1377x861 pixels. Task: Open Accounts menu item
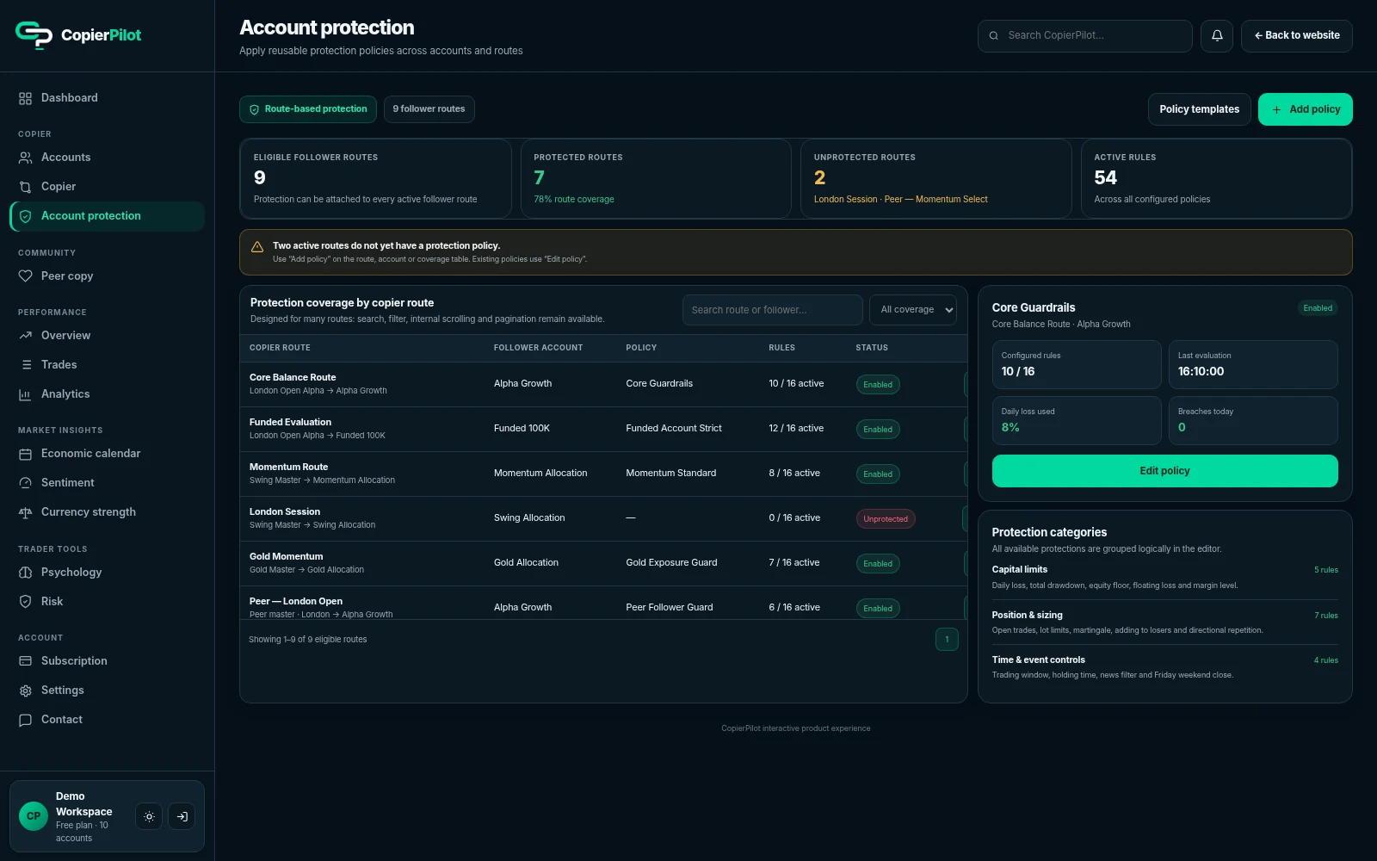(107, 158)
